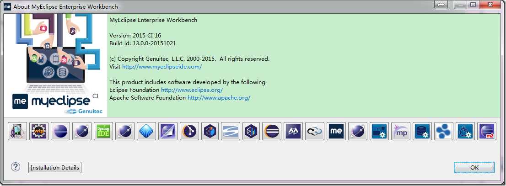
Task: Click the help question mark icon
Action: 16,167
